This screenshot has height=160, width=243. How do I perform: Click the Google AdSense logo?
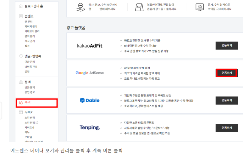click(90, 73)
